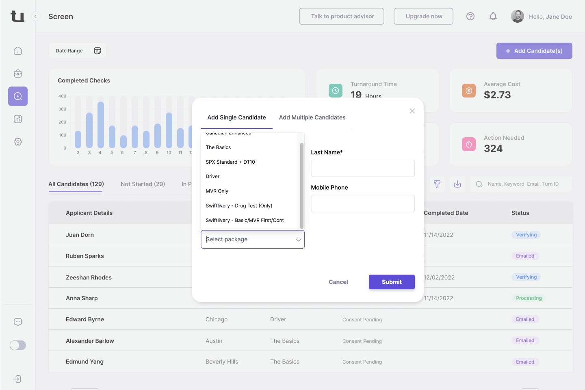Click the filter funnel icon
Viewport: 585px width, 390px height.
coord(437,184)
